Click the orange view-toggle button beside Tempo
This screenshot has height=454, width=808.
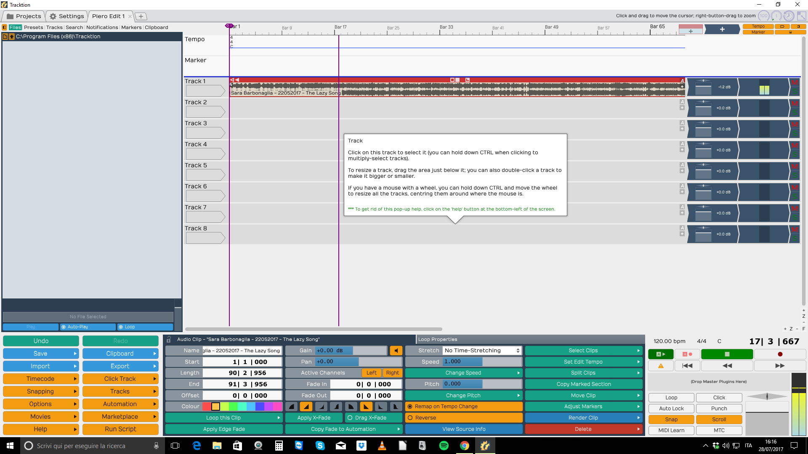tap(782, 26)
